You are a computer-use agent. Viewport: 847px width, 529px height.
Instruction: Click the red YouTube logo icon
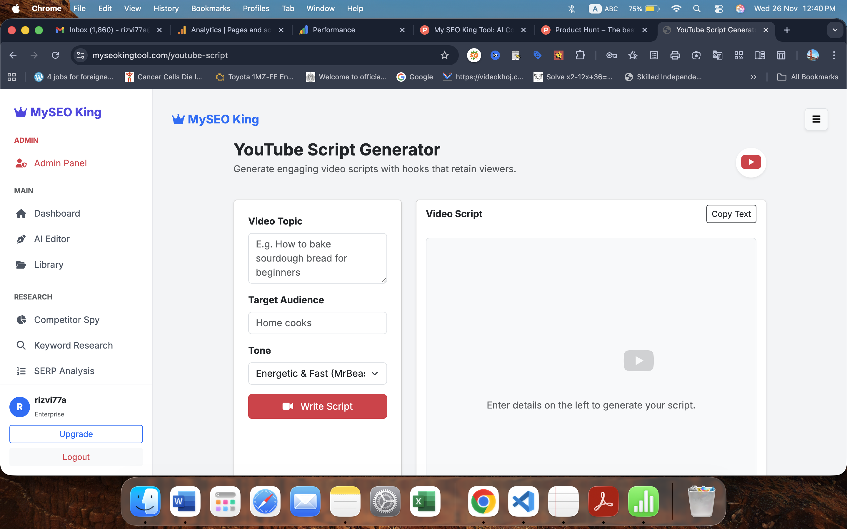751,162
